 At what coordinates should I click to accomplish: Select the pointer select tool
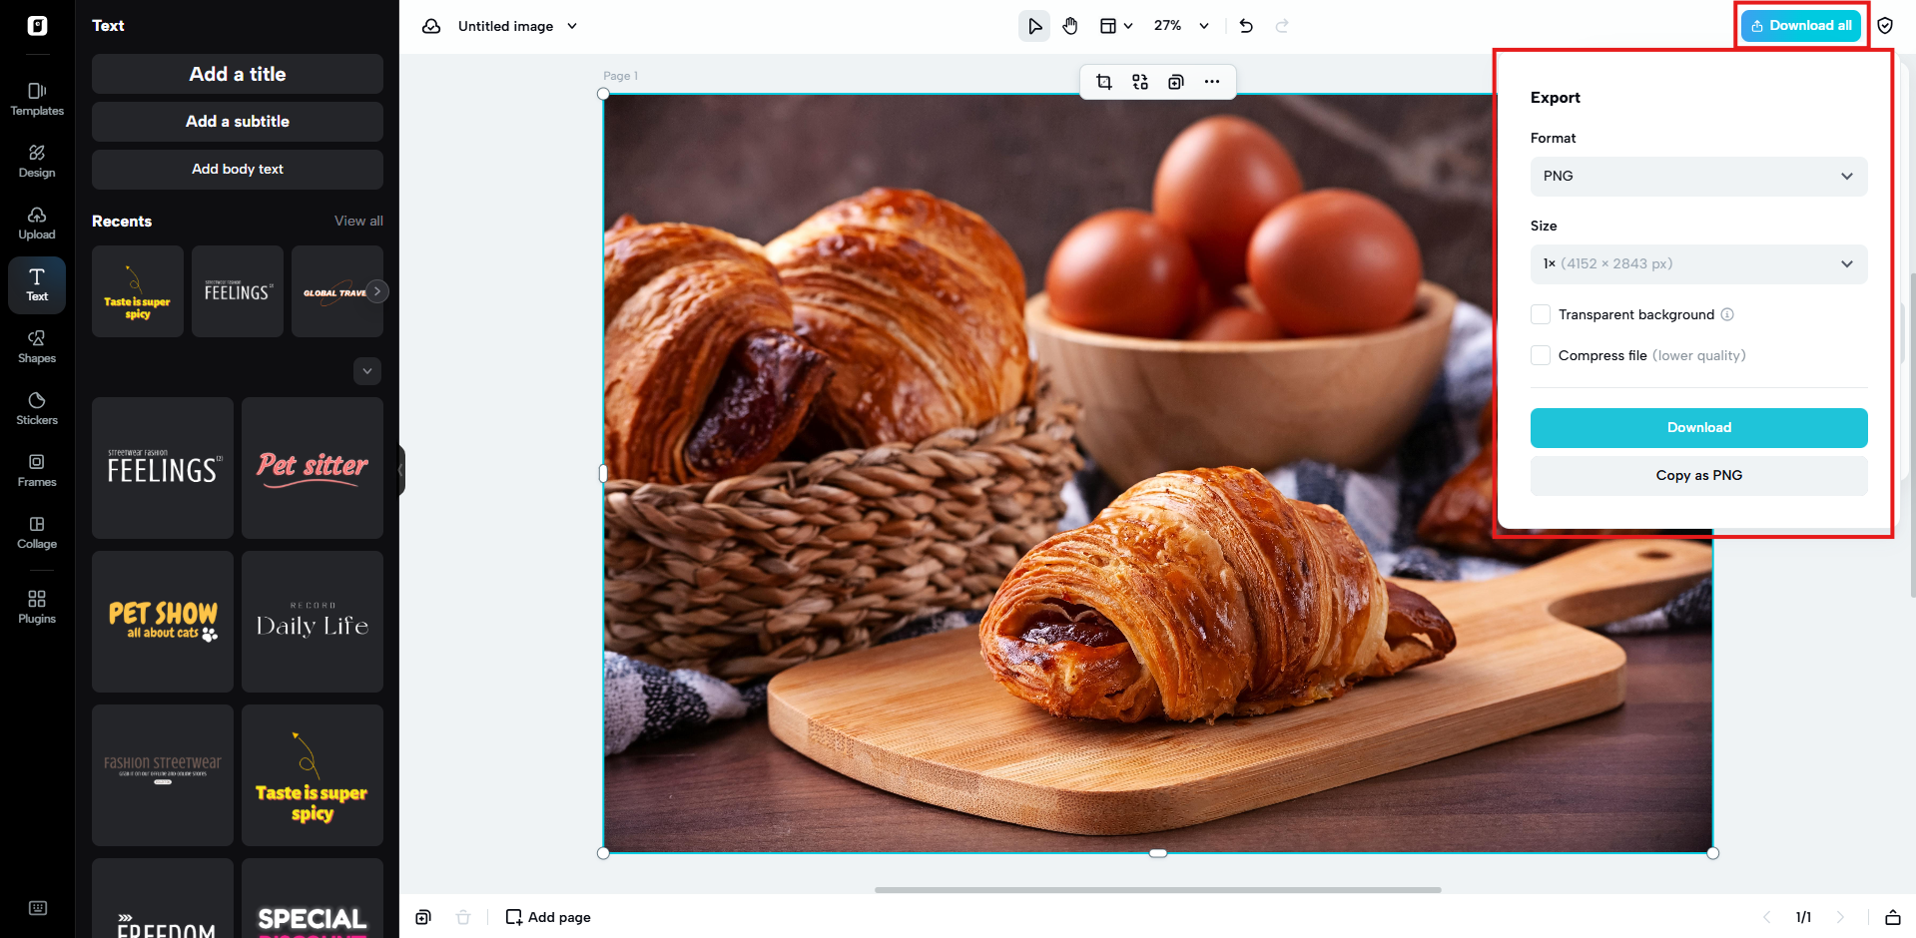pyautogui.click(x=1034, y=26)
